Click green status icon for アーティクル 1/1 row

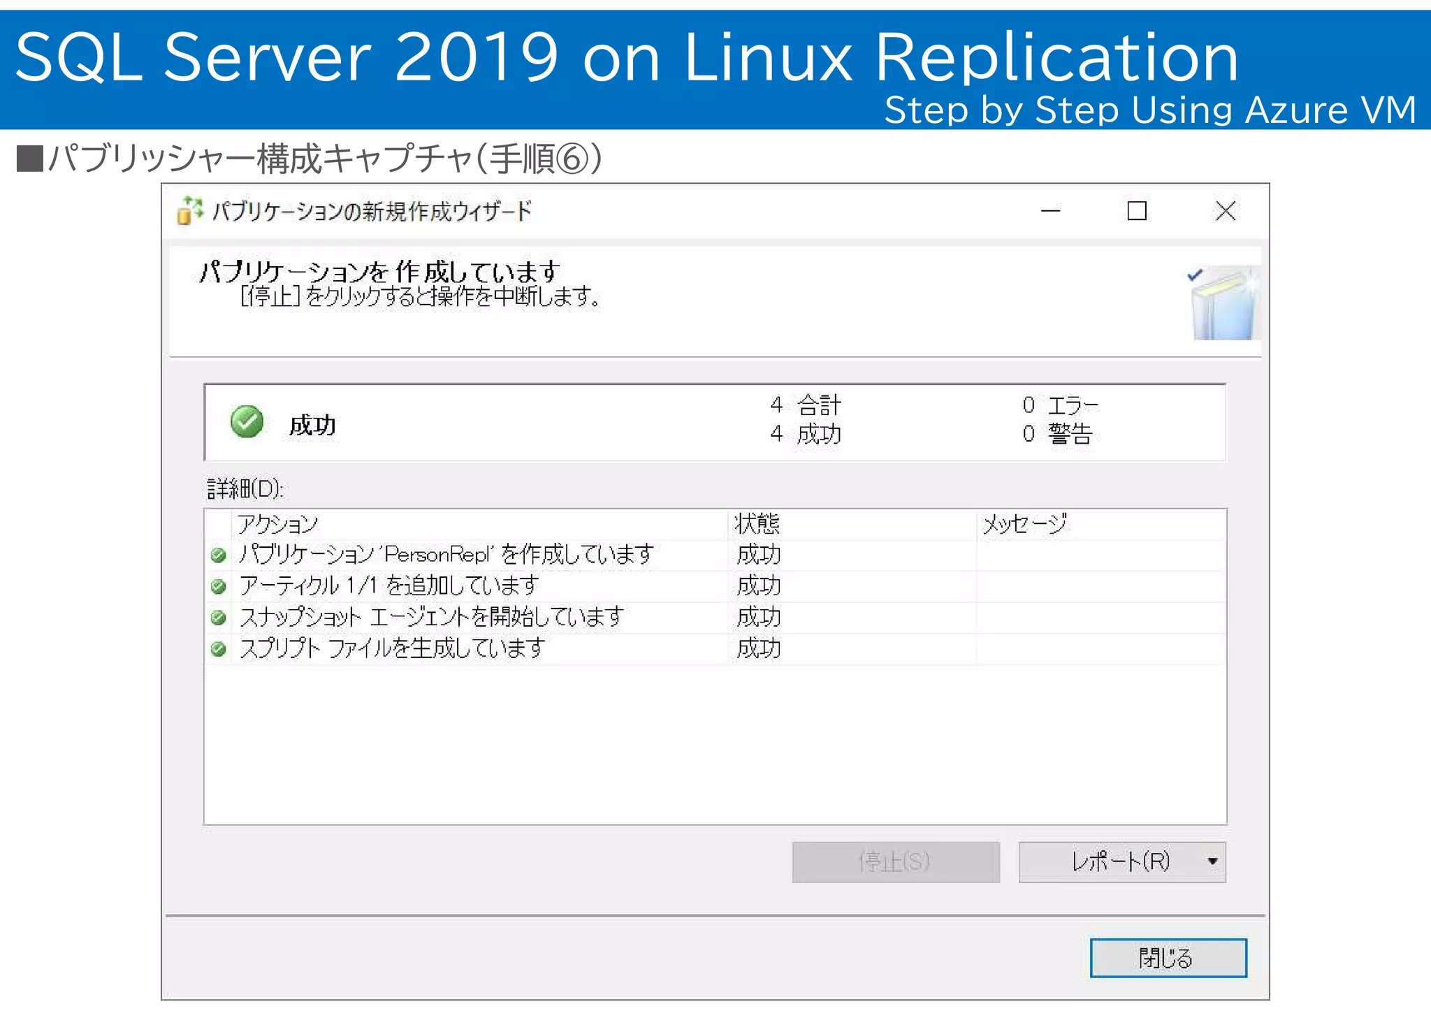click(218, 586)
